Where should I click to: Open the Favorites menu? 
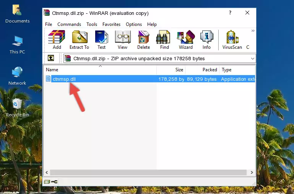click(111, 24)
